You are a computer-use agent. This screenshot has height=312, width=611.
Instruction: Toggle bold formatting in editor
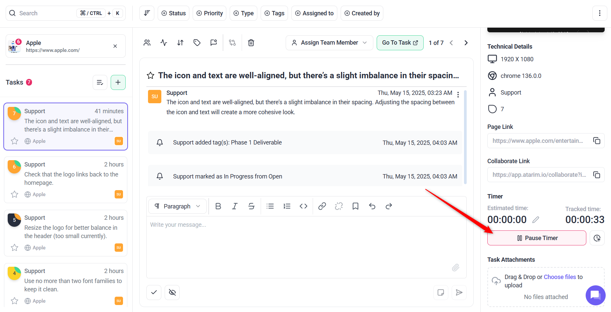(218, 206)
